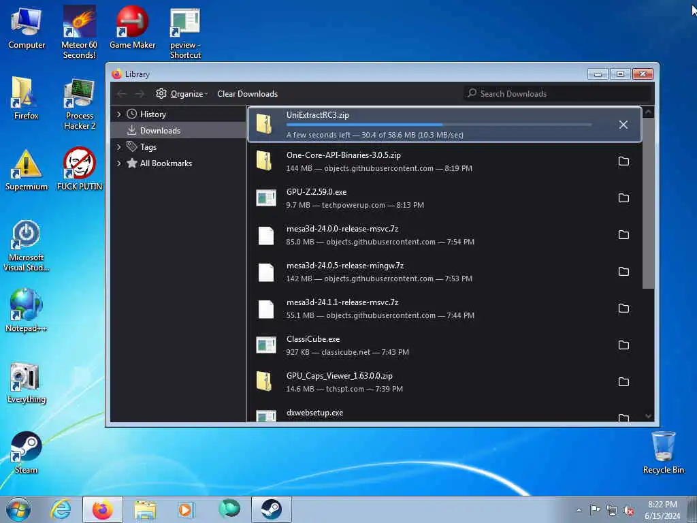Minimize the Library window
The height and width of the screenshot is (523, 697).
coord(598,74)
